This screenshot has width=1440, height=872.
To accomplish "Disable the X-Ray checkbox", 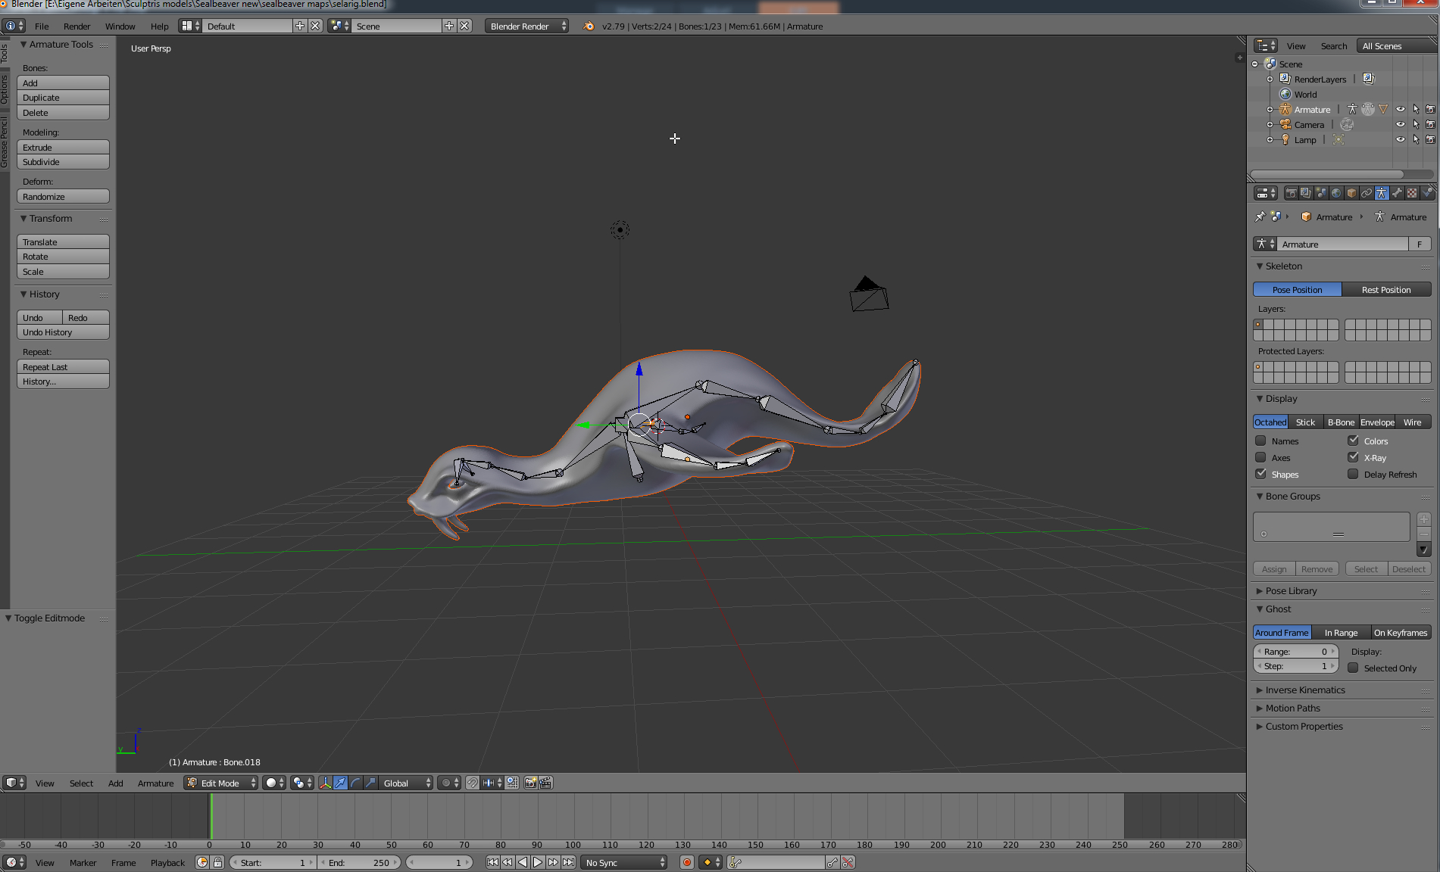I will click(x=1354, y=458).
